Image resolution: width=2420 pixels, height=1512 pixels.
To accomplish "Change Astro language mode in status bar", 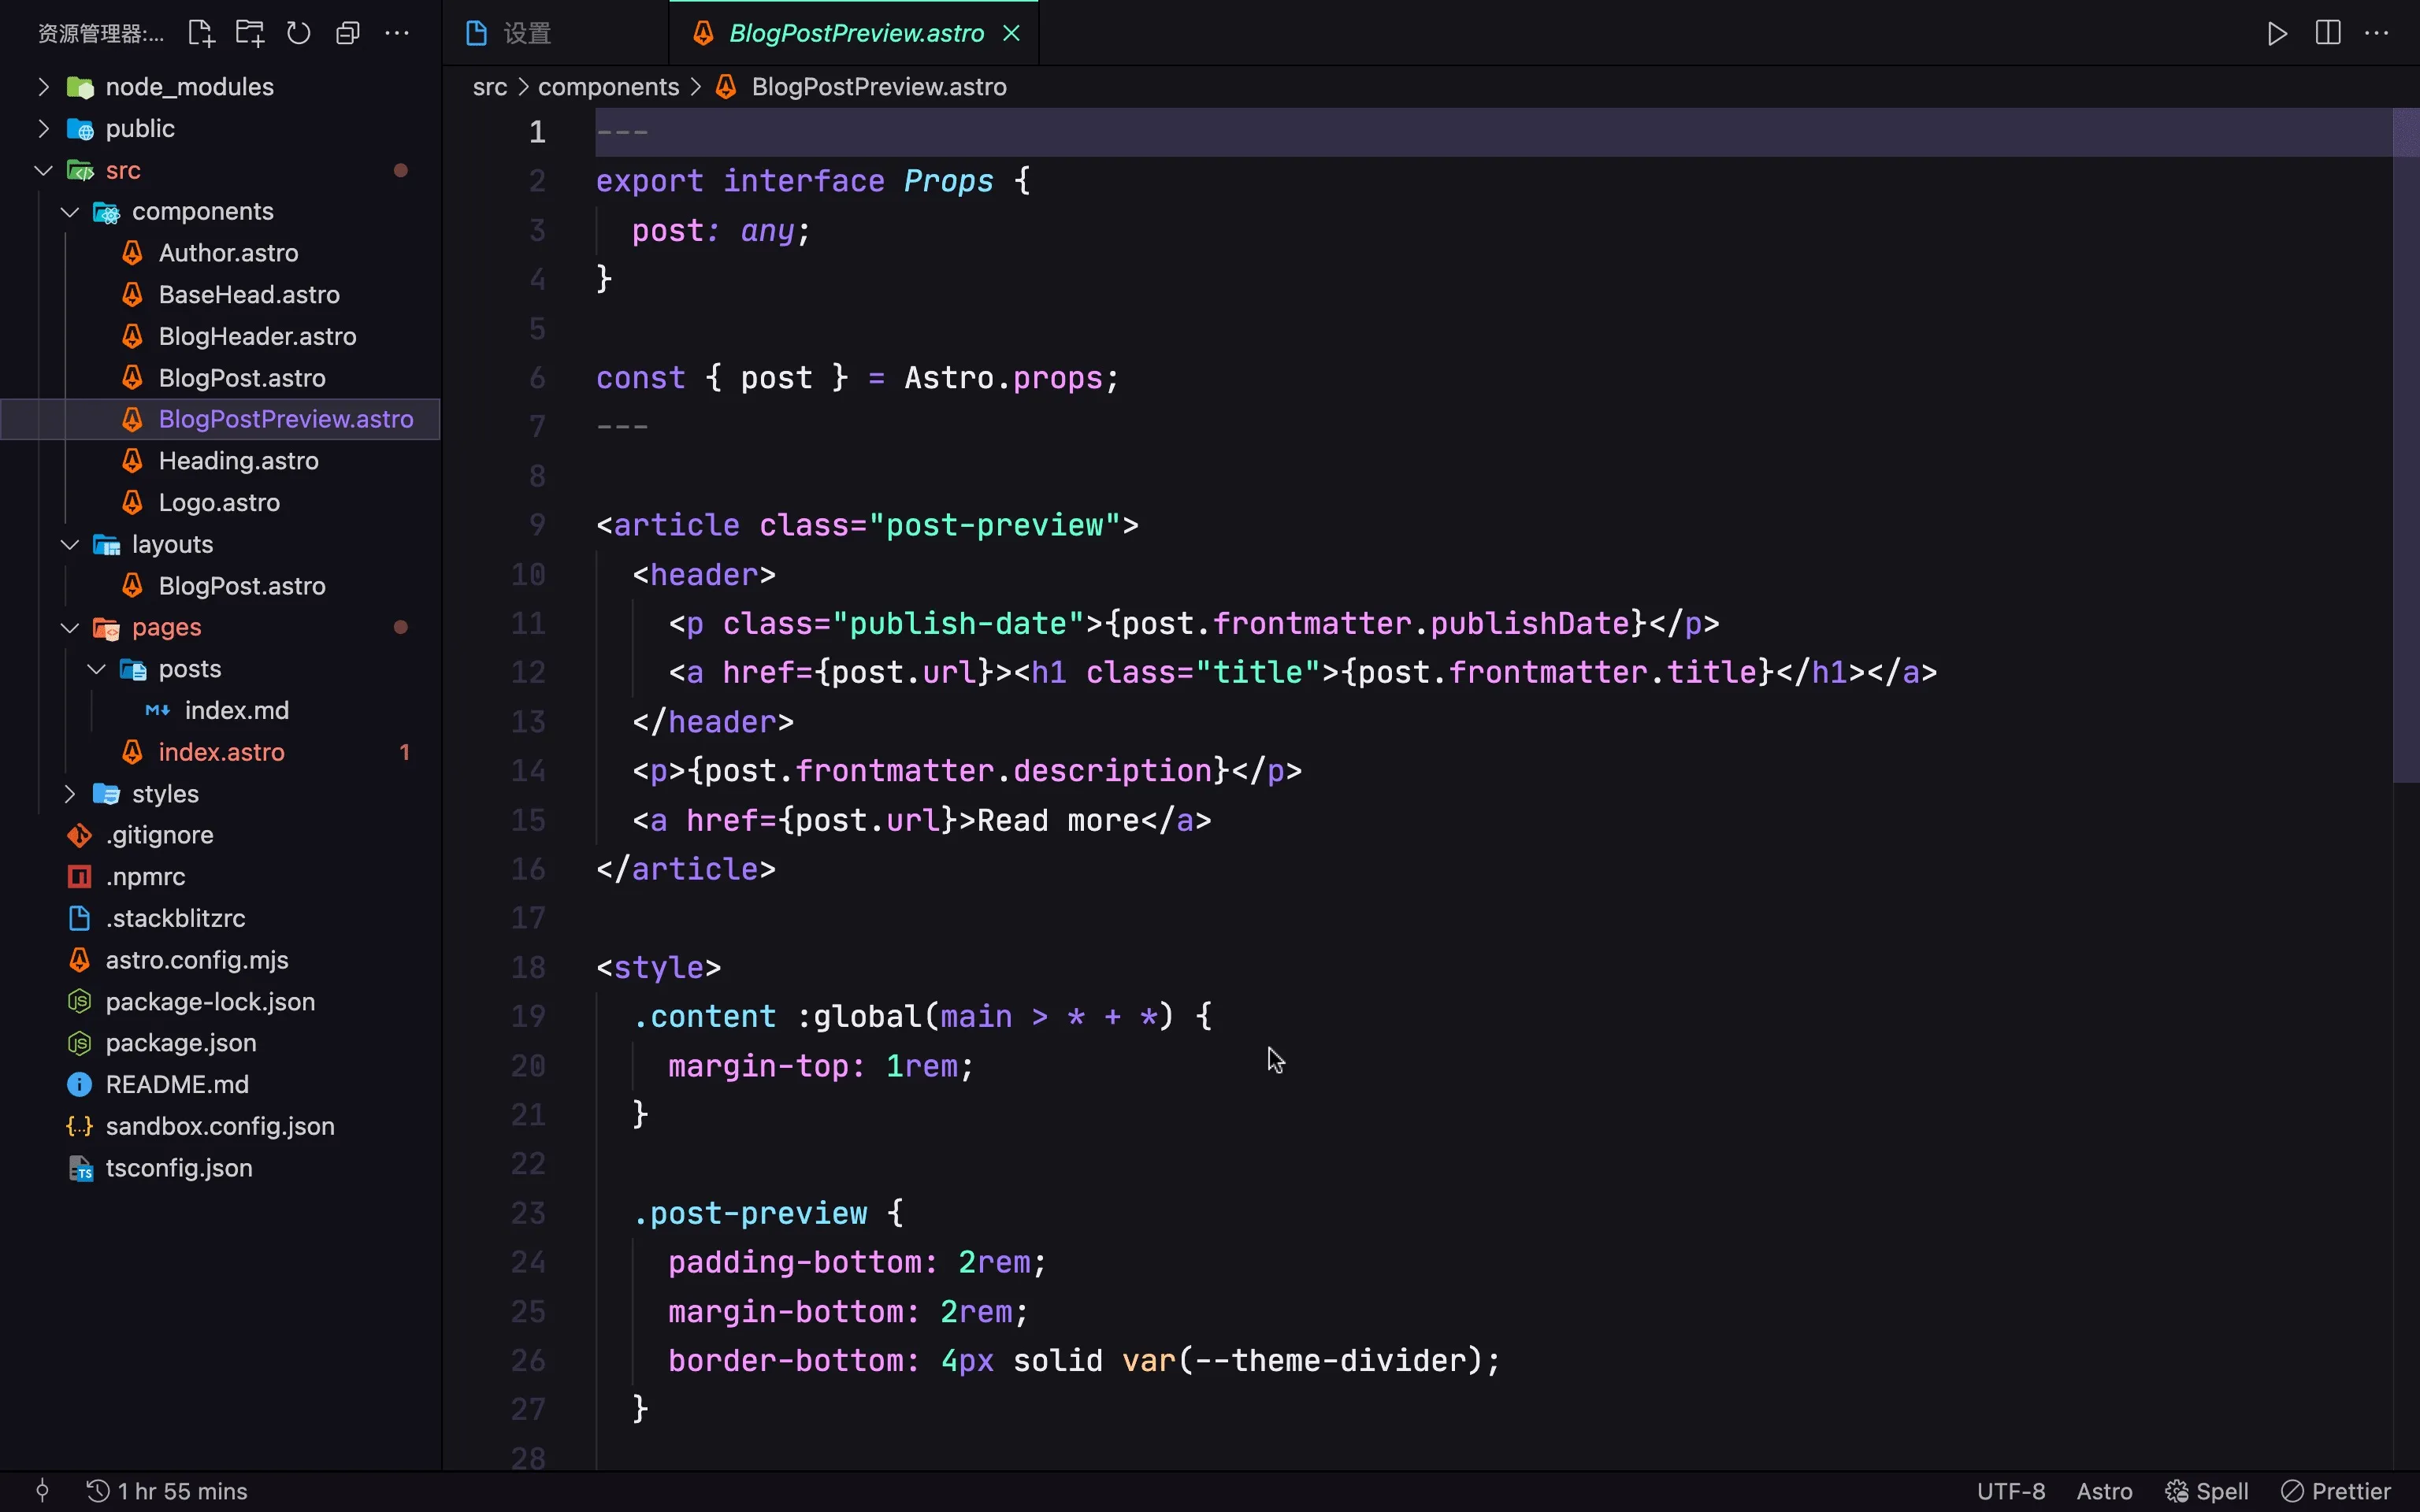I will pyautogui.click(x=2104, y=1491).
